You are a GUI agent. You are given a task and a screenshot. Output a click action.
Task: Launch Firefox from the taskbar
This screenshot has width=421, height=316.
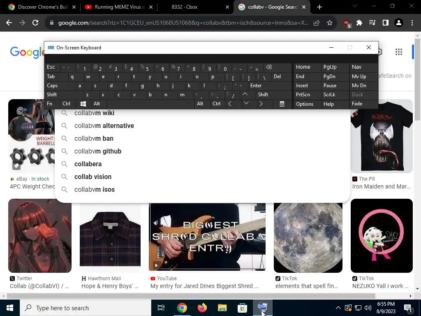[x=202, y=308]
